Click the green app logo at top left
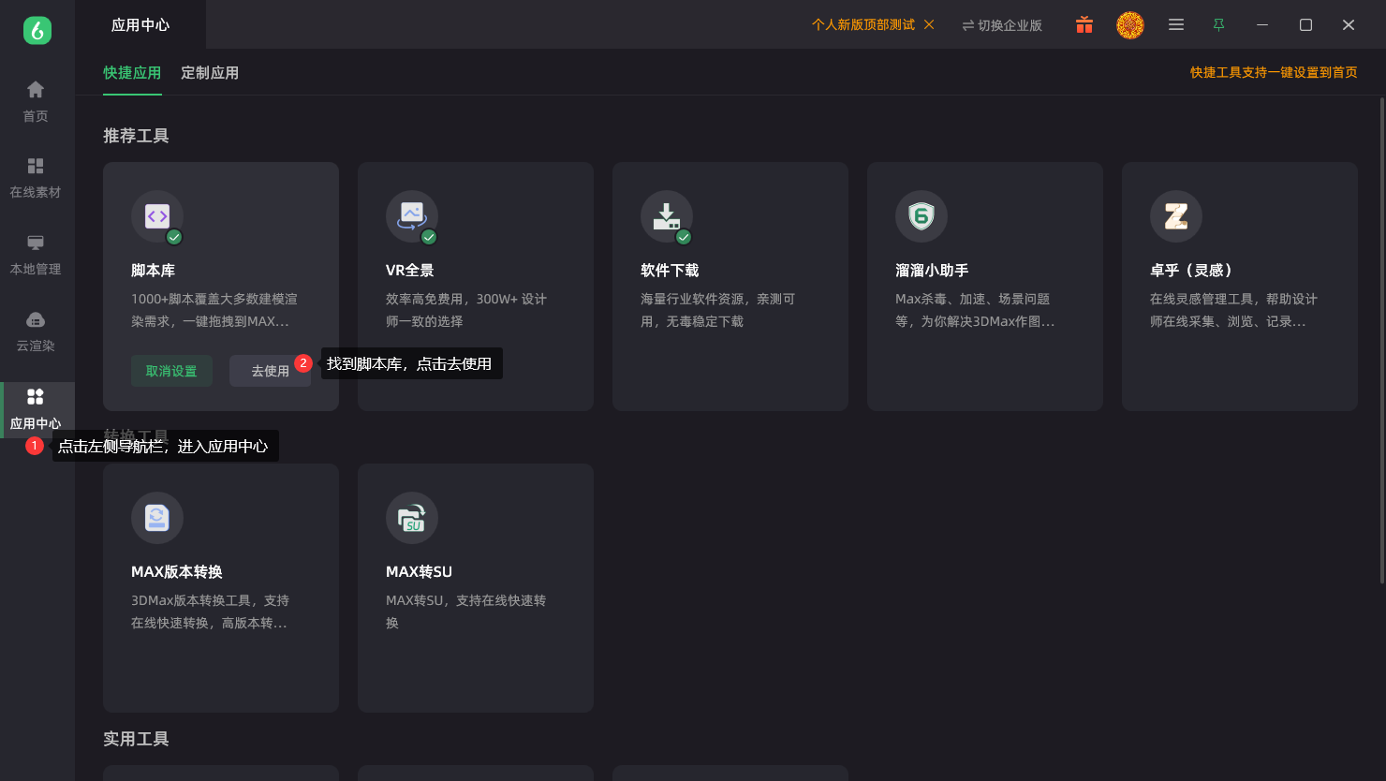 tap(37, 30)
